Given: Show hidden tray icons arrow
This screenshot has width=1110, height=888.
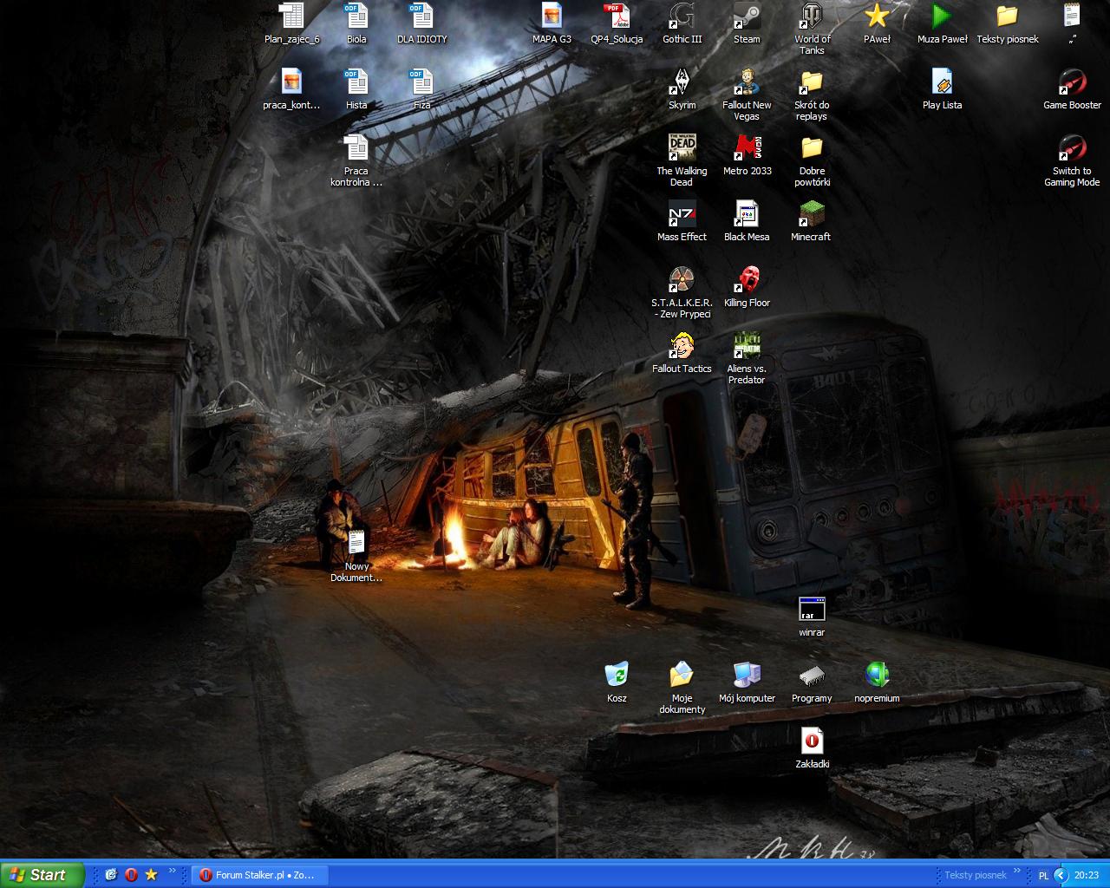Looking at the screenshot, I should pos(1060,875).
